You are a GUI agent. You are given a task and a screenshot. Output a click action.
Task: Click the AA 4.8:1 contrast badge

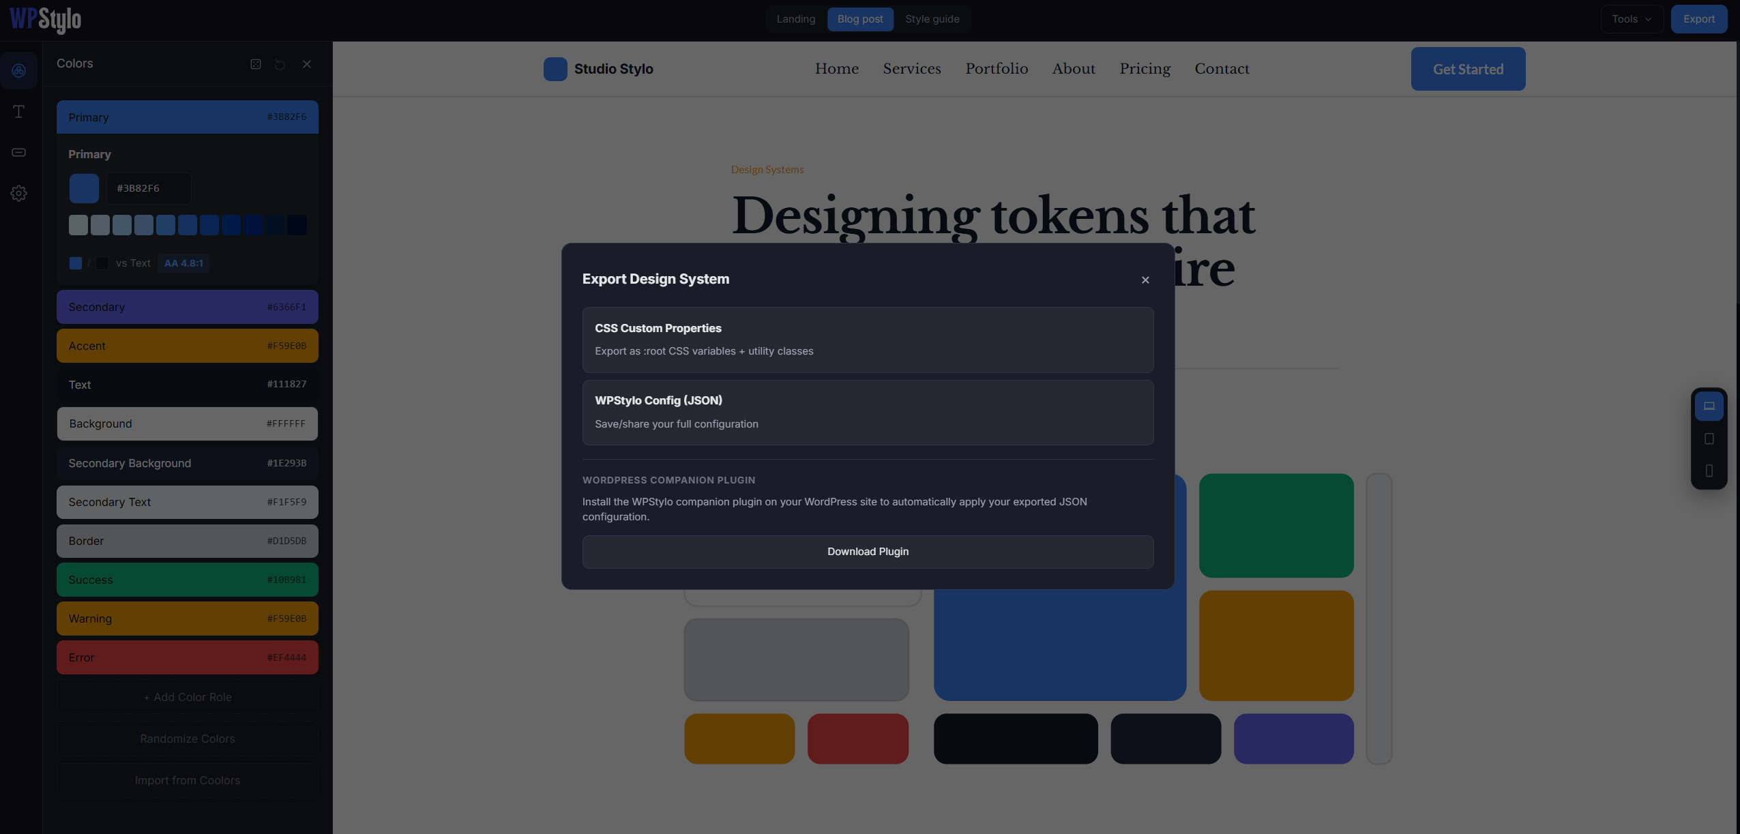tap(183, 263)
